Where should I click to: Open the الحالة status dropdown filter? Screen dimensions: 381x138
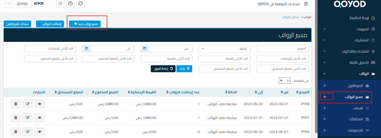224,49
